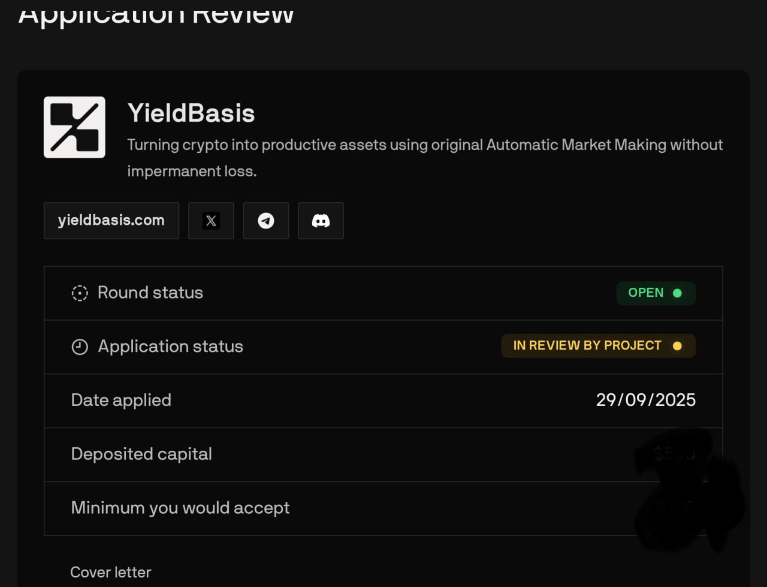Screen dimensions: 767x587
Task: Click the YieldBasis project name heading
Action: pos(191,113)
